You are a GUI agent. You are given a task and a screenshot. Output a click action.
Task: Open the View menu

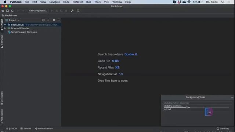(43, 2)
